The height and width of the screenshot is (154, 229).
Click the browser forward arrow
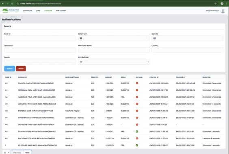pyautogui.click(x=7, y=4)
